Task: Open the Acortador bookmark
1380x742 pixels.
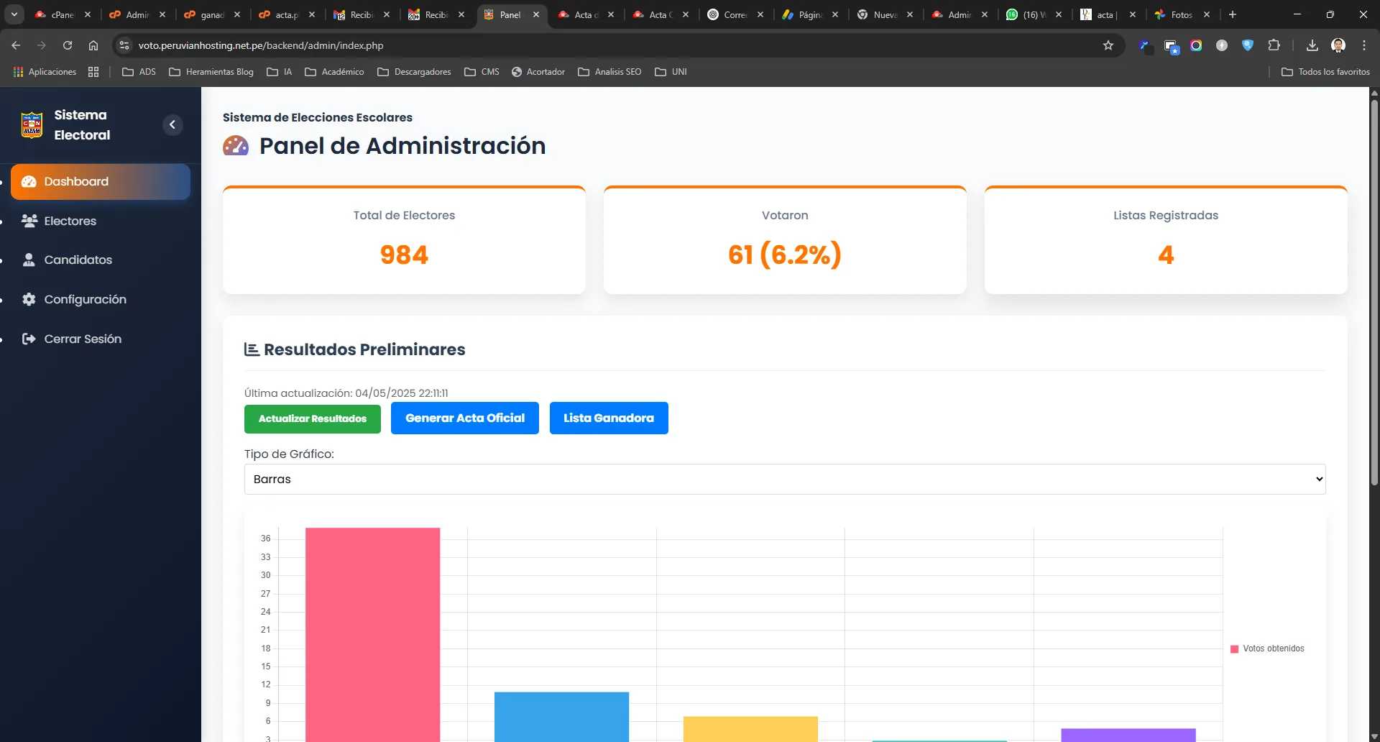Action: 538,72
